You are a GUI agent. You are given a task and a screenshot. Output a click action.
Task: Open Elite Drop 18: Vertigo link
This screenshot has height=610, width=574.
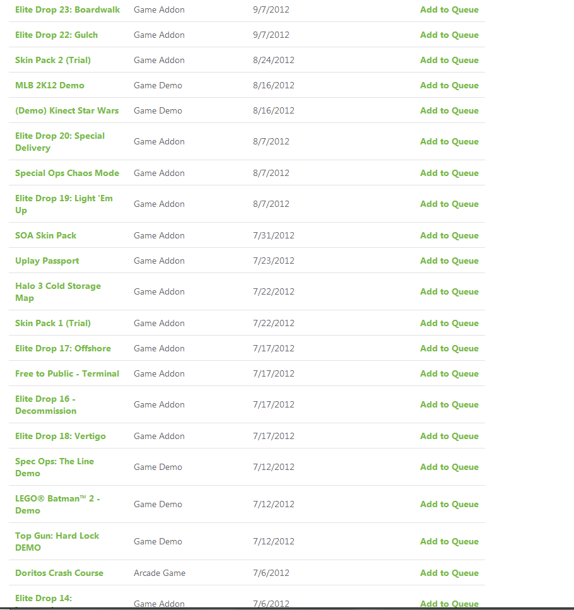pyautogui.click(x=61, y=436)
